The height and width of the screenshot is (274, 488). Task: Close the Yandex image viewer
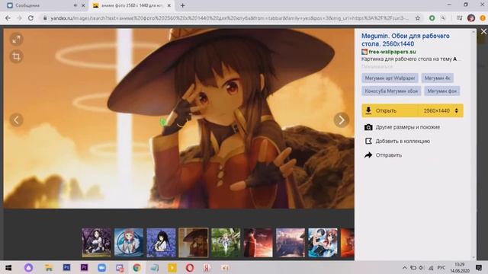[483, 31]
